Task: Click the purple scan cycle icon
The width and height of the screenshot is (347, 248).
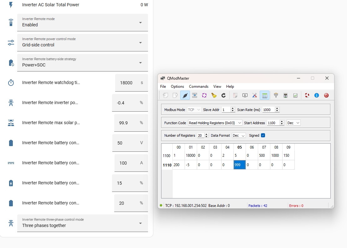Action: point(204,95)
